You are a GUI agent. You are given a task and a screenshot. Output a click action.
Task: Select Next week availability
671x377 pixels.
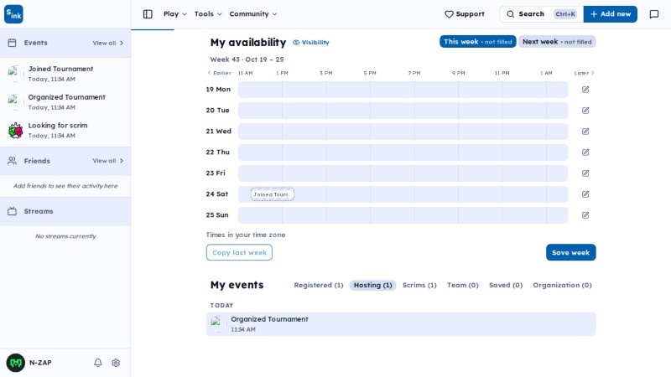pos(557,41)
